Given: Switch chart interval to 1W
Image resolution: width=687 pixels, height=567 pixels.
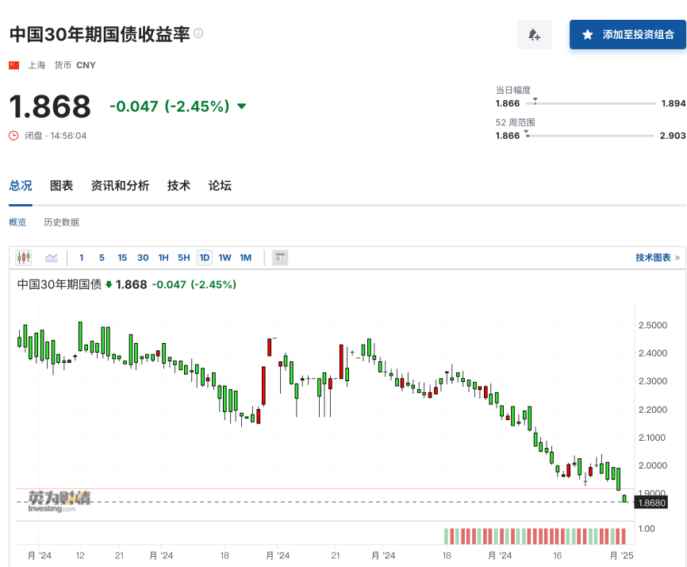Looking at the screenshot, I should point(225,257).
